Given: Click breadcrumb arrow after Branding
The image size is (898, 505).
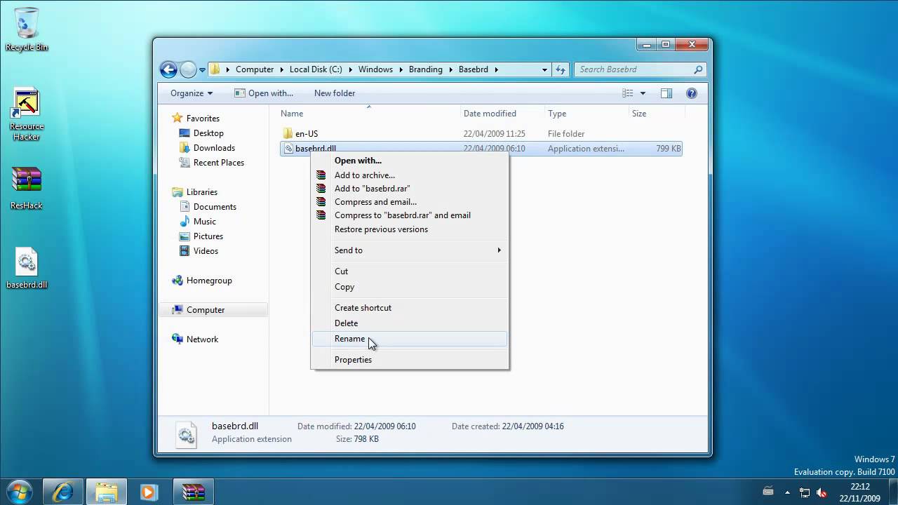Looking at the screenshot, I should click(450, 69).
